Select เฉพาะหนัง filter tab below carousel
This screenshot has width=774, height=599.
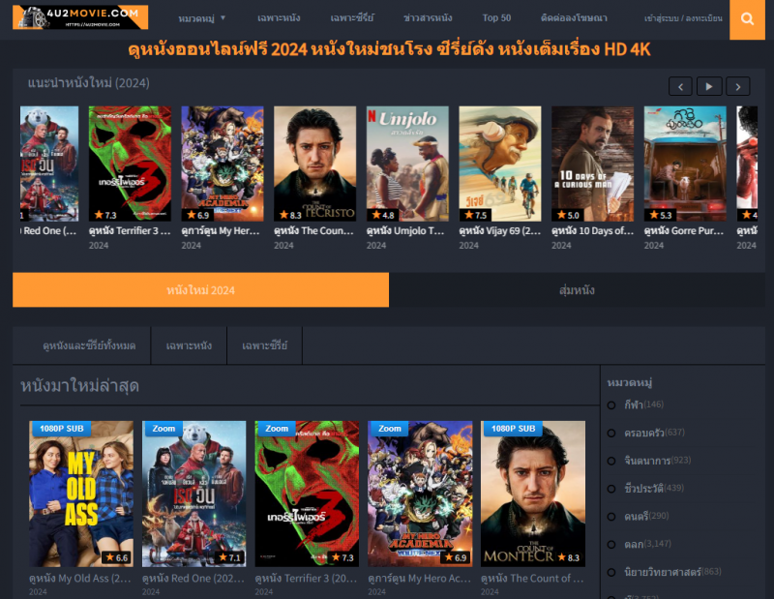(x=189, y=345)
